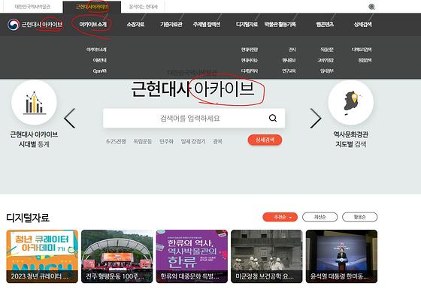Image resolution: width=421 pixels, height=295 pixels.
Task: Click the magnifier icon in the top bar
Action: pos(371,7)
